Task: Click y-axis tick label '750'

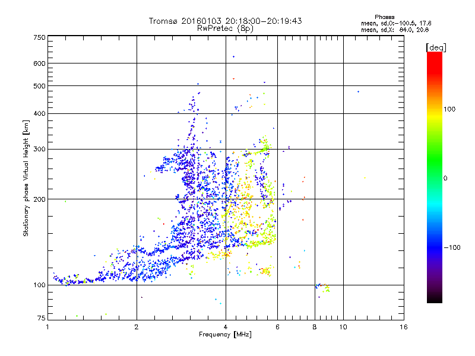Action: (x=39, y=37)
